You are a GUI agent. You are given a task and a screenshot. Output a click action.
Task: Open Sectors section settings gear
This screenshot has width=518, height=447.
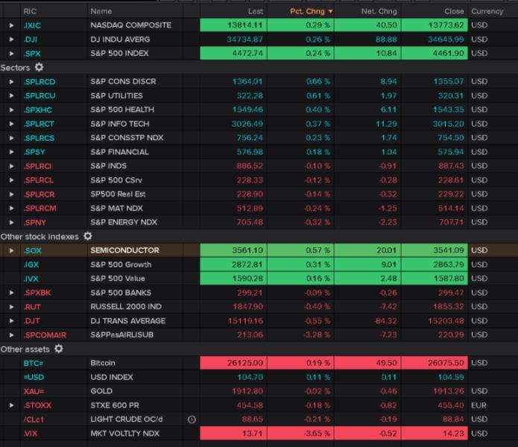tap(39, 67)
